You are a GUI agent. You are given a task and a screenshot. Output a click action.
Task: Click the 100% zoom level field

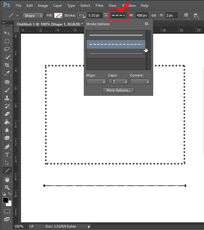pyautogui.click(x=19, y=227)
